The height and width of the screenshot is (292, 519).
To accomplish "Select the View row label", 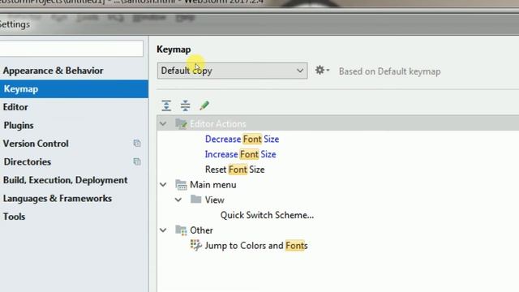I will 214,200.
